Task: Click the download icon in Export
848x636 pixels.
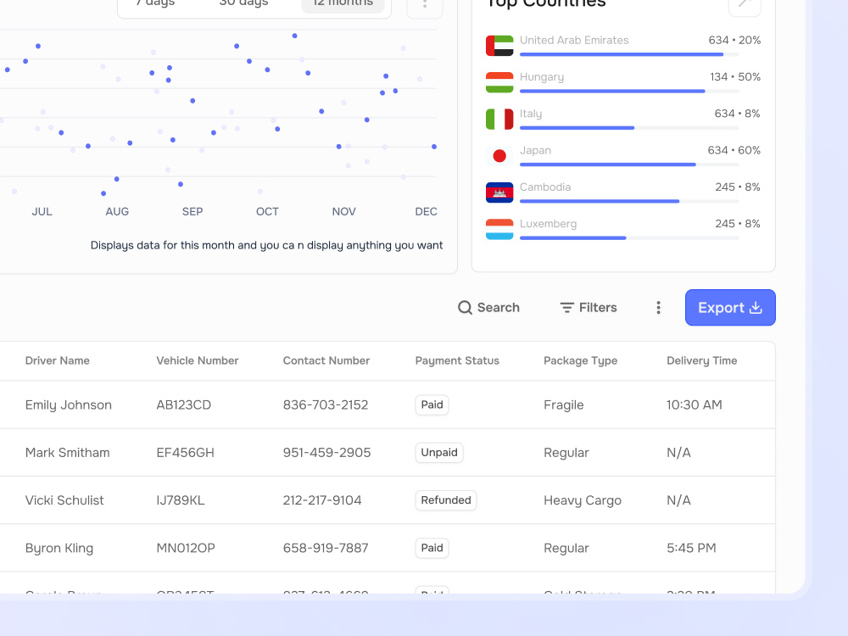Action: [756, 307]
